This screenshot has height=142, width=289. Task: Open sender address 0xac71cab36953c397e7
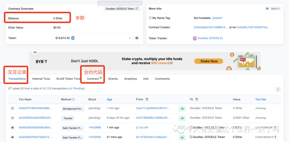pos(153,108)
